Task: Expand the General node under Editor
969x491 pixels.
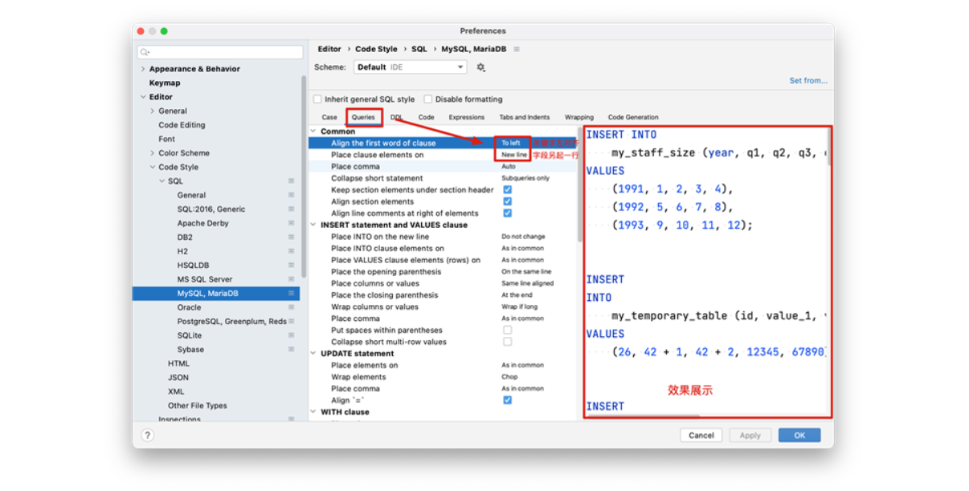Action: (153, 112)
